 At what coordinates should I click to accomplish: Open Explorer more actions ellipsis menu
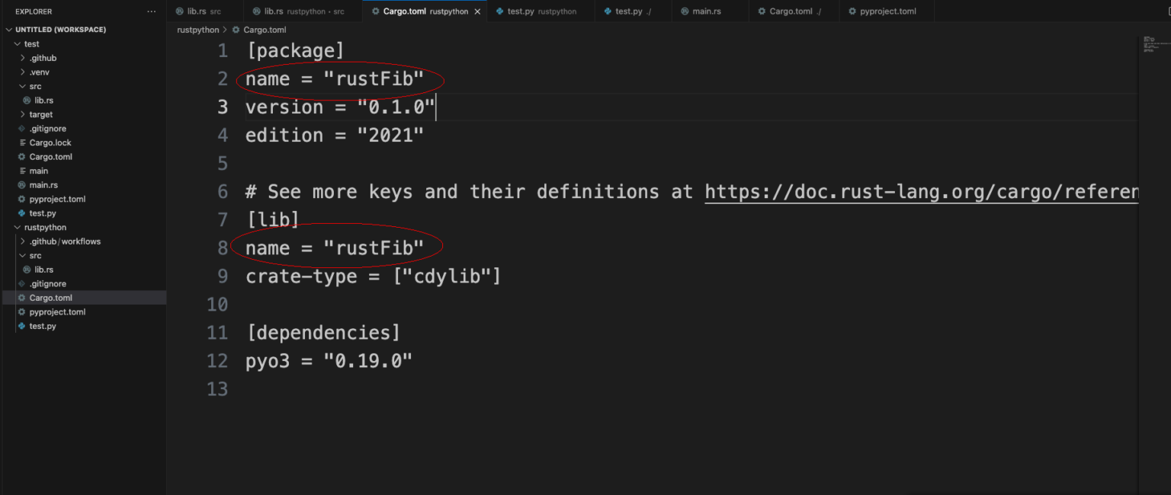coord(151,12)
